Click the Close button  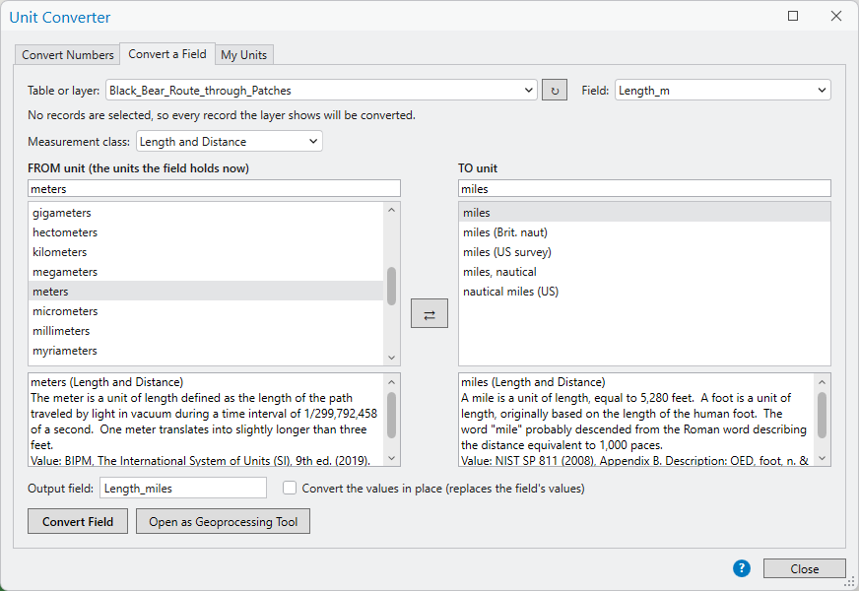[x=804, y=568]
